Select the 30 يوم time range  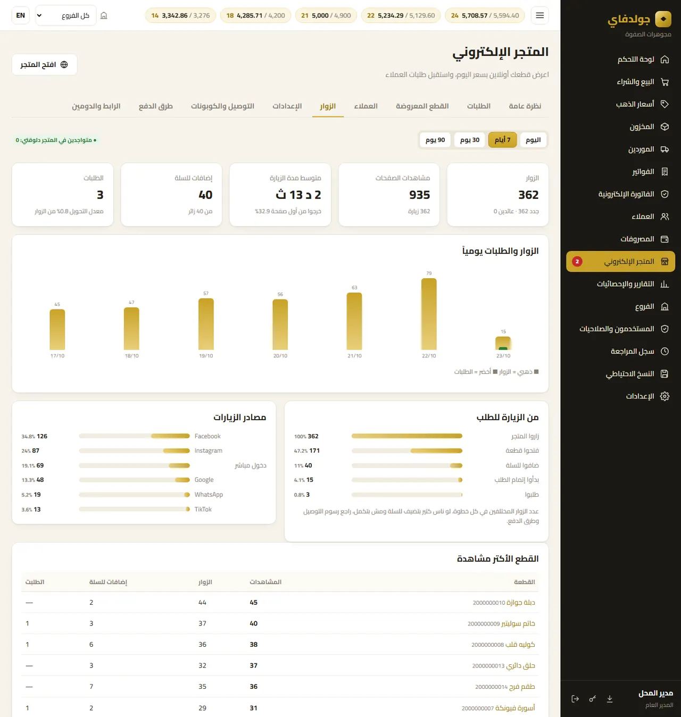click(x=470, y=140)
